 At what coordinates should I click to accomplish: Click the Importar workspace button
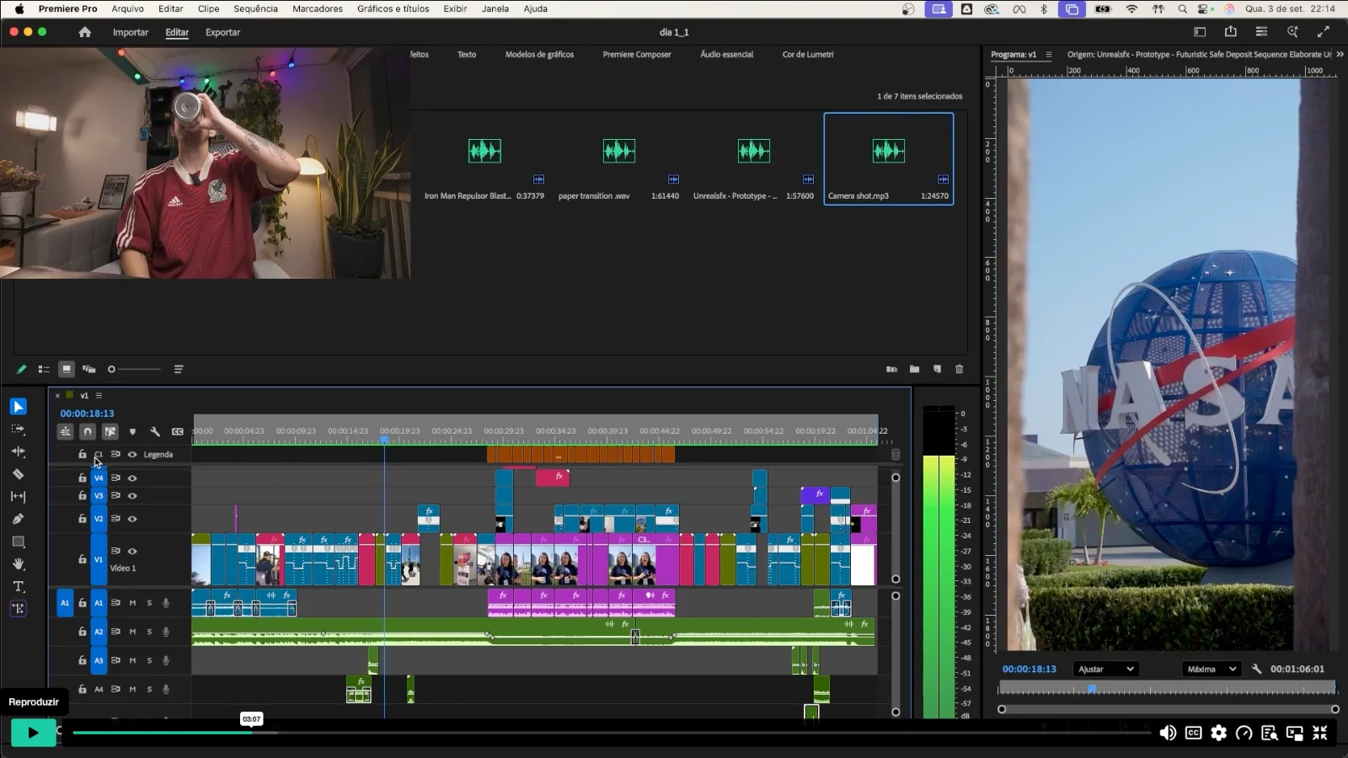tap(131, 32)
